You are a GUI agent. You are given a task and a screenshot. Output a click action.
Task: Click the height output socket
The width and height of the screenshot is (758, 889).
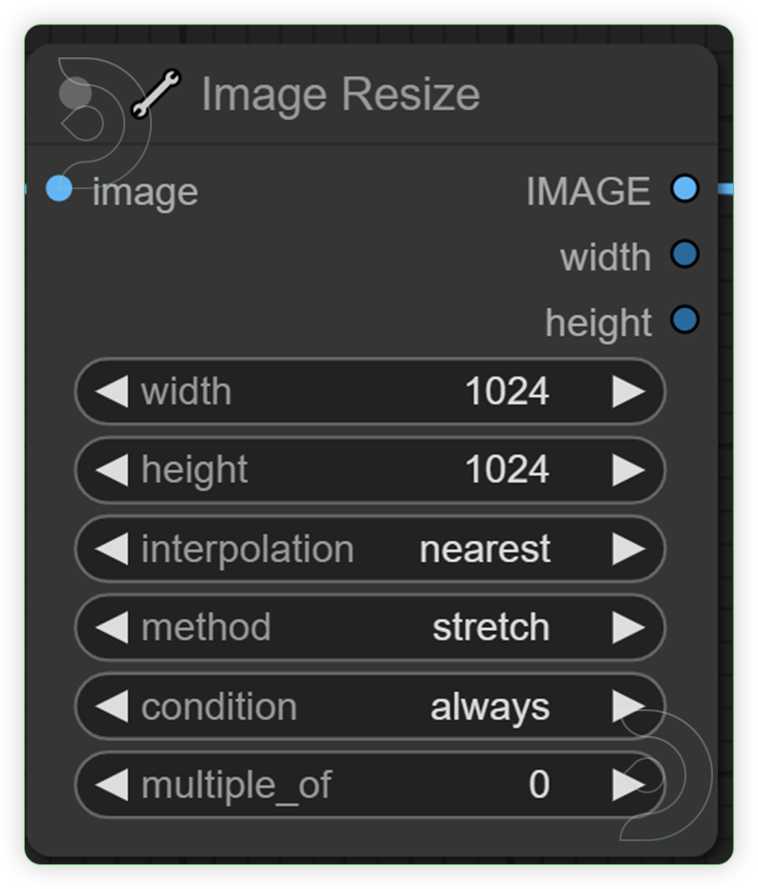(x=685, y=320)
